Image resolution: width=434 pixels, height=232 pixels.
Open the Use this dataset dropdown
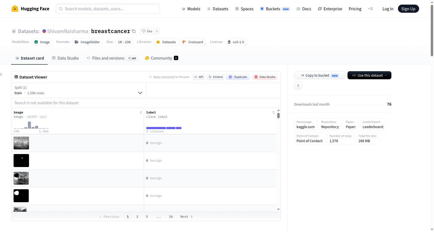(x=369, y=75)
